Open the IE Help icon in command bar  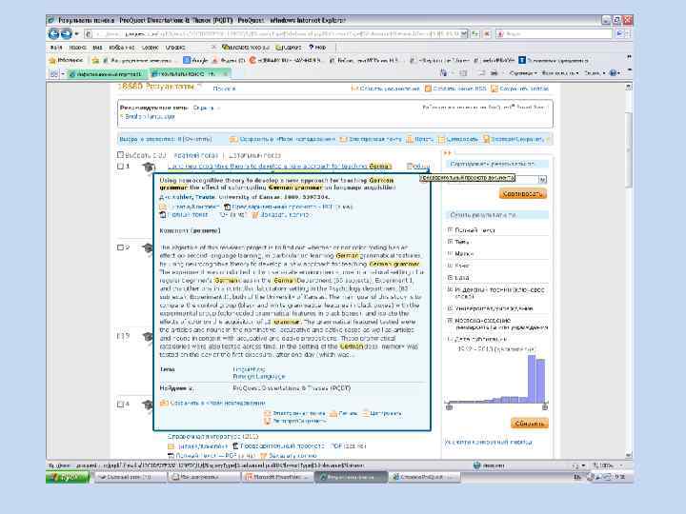pyautogui.click(x=614, y=73)
